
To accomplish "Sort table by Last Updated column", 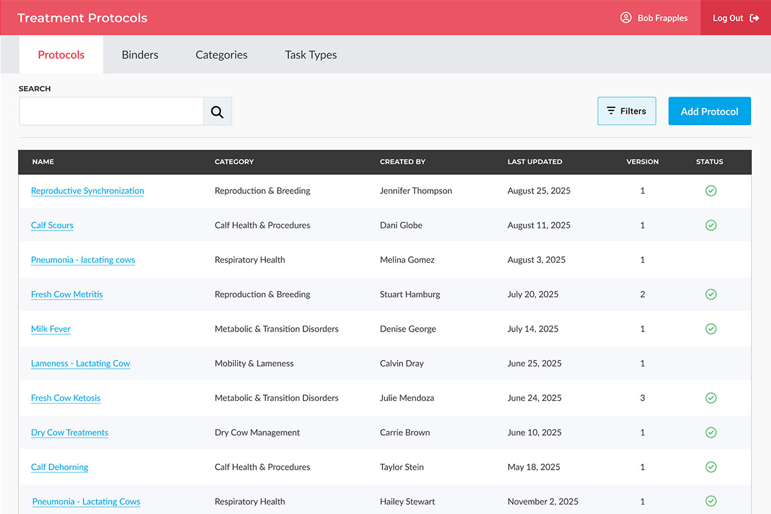I will pyautogui.click(x=535, y=162).
